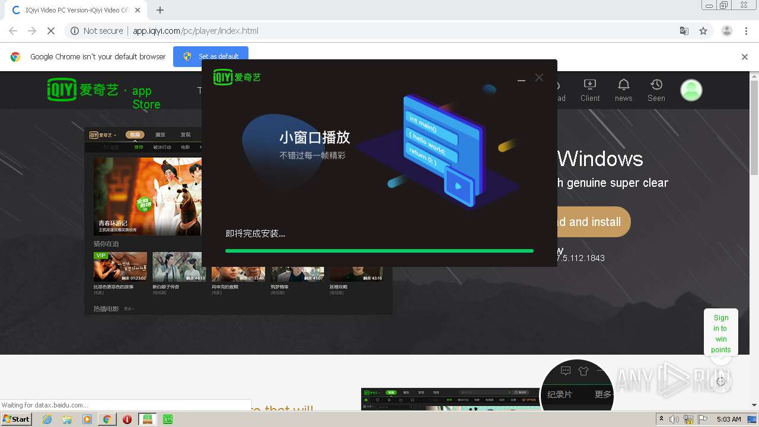Open the red Opera icon in the taskbar
The height and width of the screenshot is (427, 759).
127,419
